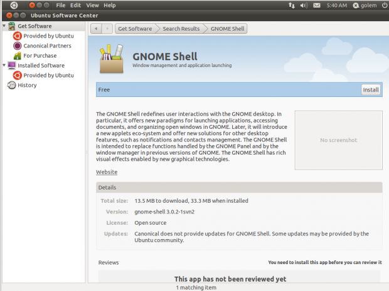This screenshot has height=291, width=389.
Task: Navigate to Search Results breadcrumb
Action: click(181, 29)
